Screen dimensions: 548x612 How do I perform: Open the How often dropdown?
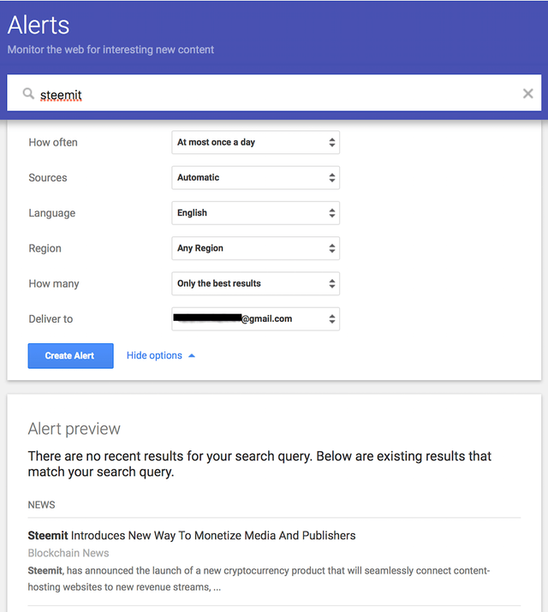(x=256, y=142)
